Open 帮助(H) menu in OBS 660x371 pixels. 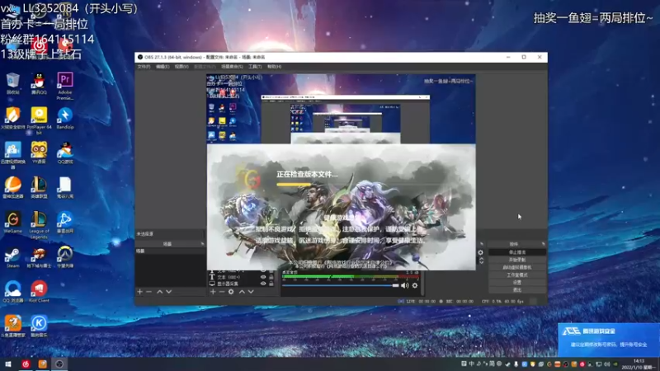[x=275, y=67]
